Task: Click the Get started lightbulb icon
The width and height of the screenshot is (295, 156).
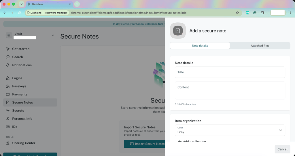Action: [8, 49]
